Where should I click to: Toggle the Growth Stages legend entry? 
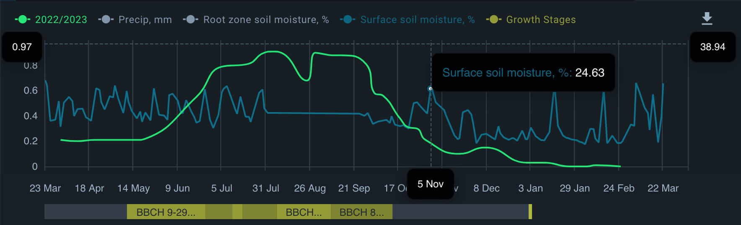click(x=531, y=20)
